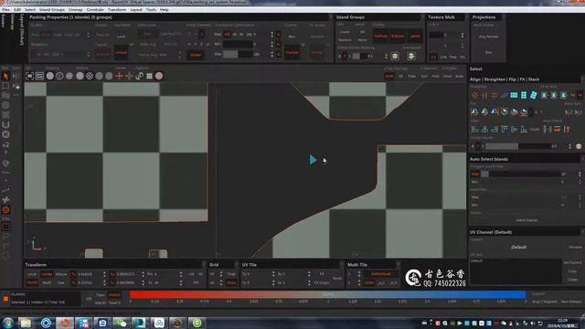
Task: Toggle Outlines display in Island Groups
Action: coord(380,37)
